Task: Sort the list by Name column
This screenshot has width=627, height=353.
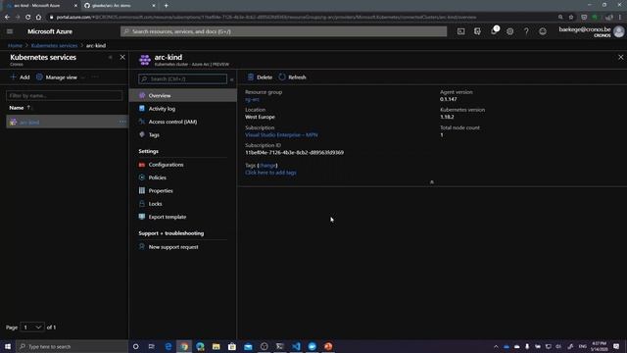Action: coord(20,108)
